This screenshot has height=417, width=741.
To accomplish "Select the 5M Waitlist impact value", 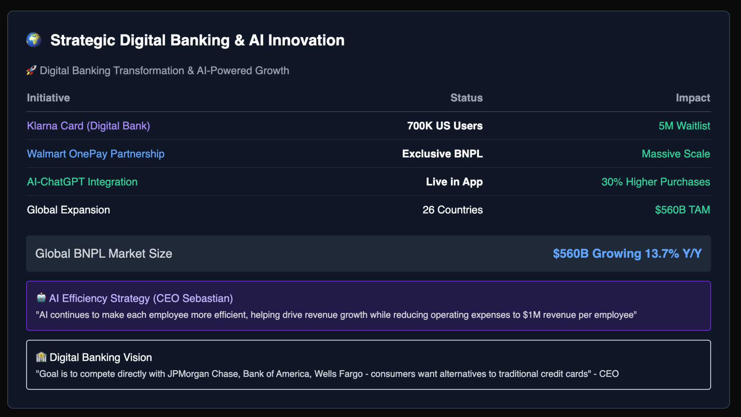I will [684, 126].
